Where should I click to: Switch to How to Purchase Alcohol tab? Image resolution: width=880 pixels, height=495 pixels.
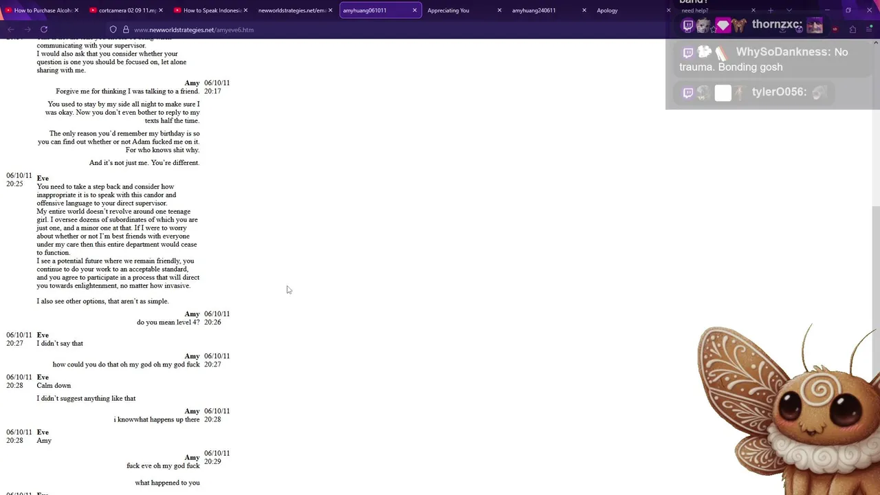pos(43,10)
